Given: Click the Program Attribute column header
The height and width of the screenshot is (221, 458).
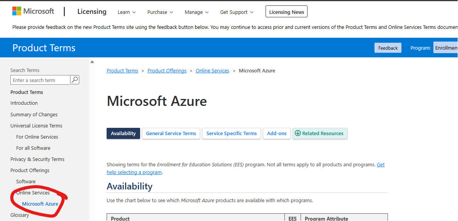Looking at the screenshot, I should click(x=344, y=218).
